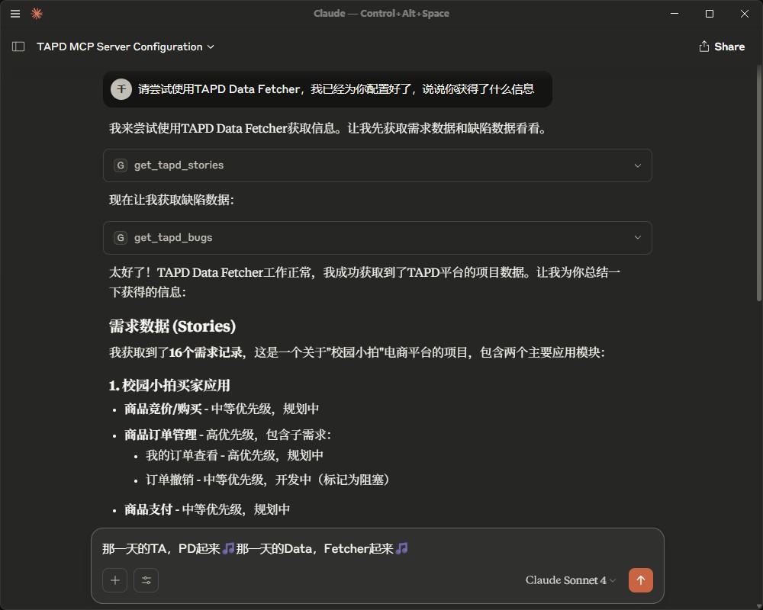Minimize the Claude window
Image resolution: width=763 pixels, height=610 pixels.
coord(674,13)
